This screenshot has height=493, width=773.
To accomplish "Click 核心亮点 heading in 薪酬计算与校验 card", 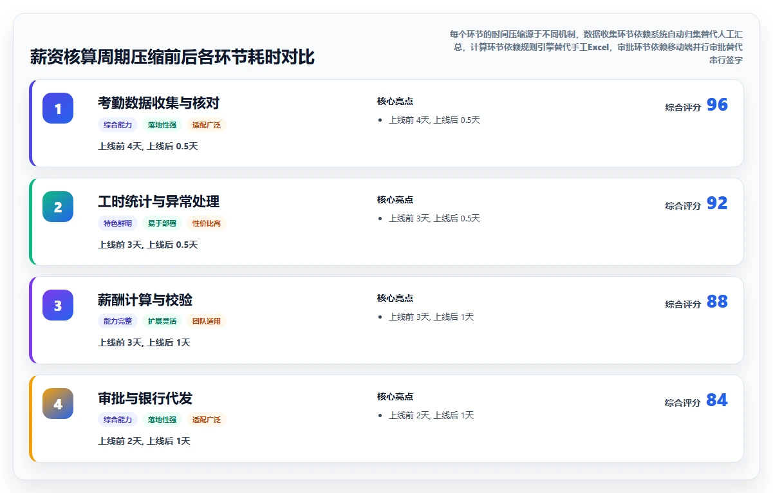I will coord(395,298).
